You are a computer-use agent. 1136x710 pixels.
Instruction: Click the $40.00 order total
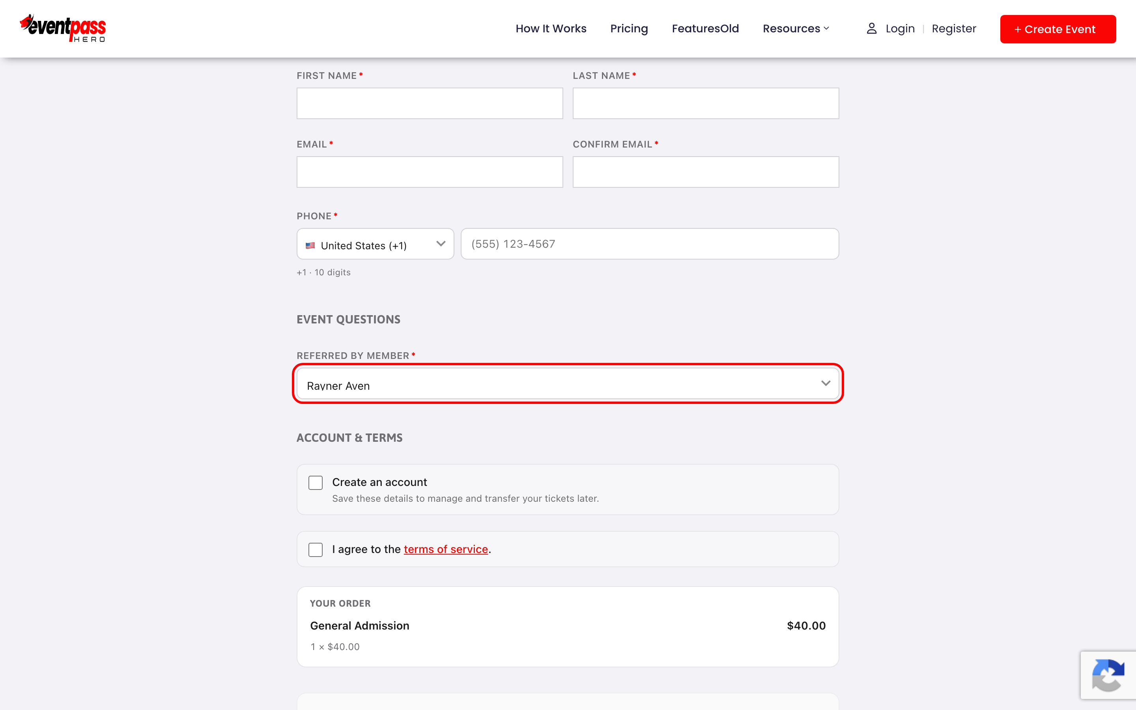pos(806,626)
